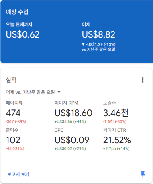
Task: Click the 실적 card heading
Action: click(x=11, y=80)
